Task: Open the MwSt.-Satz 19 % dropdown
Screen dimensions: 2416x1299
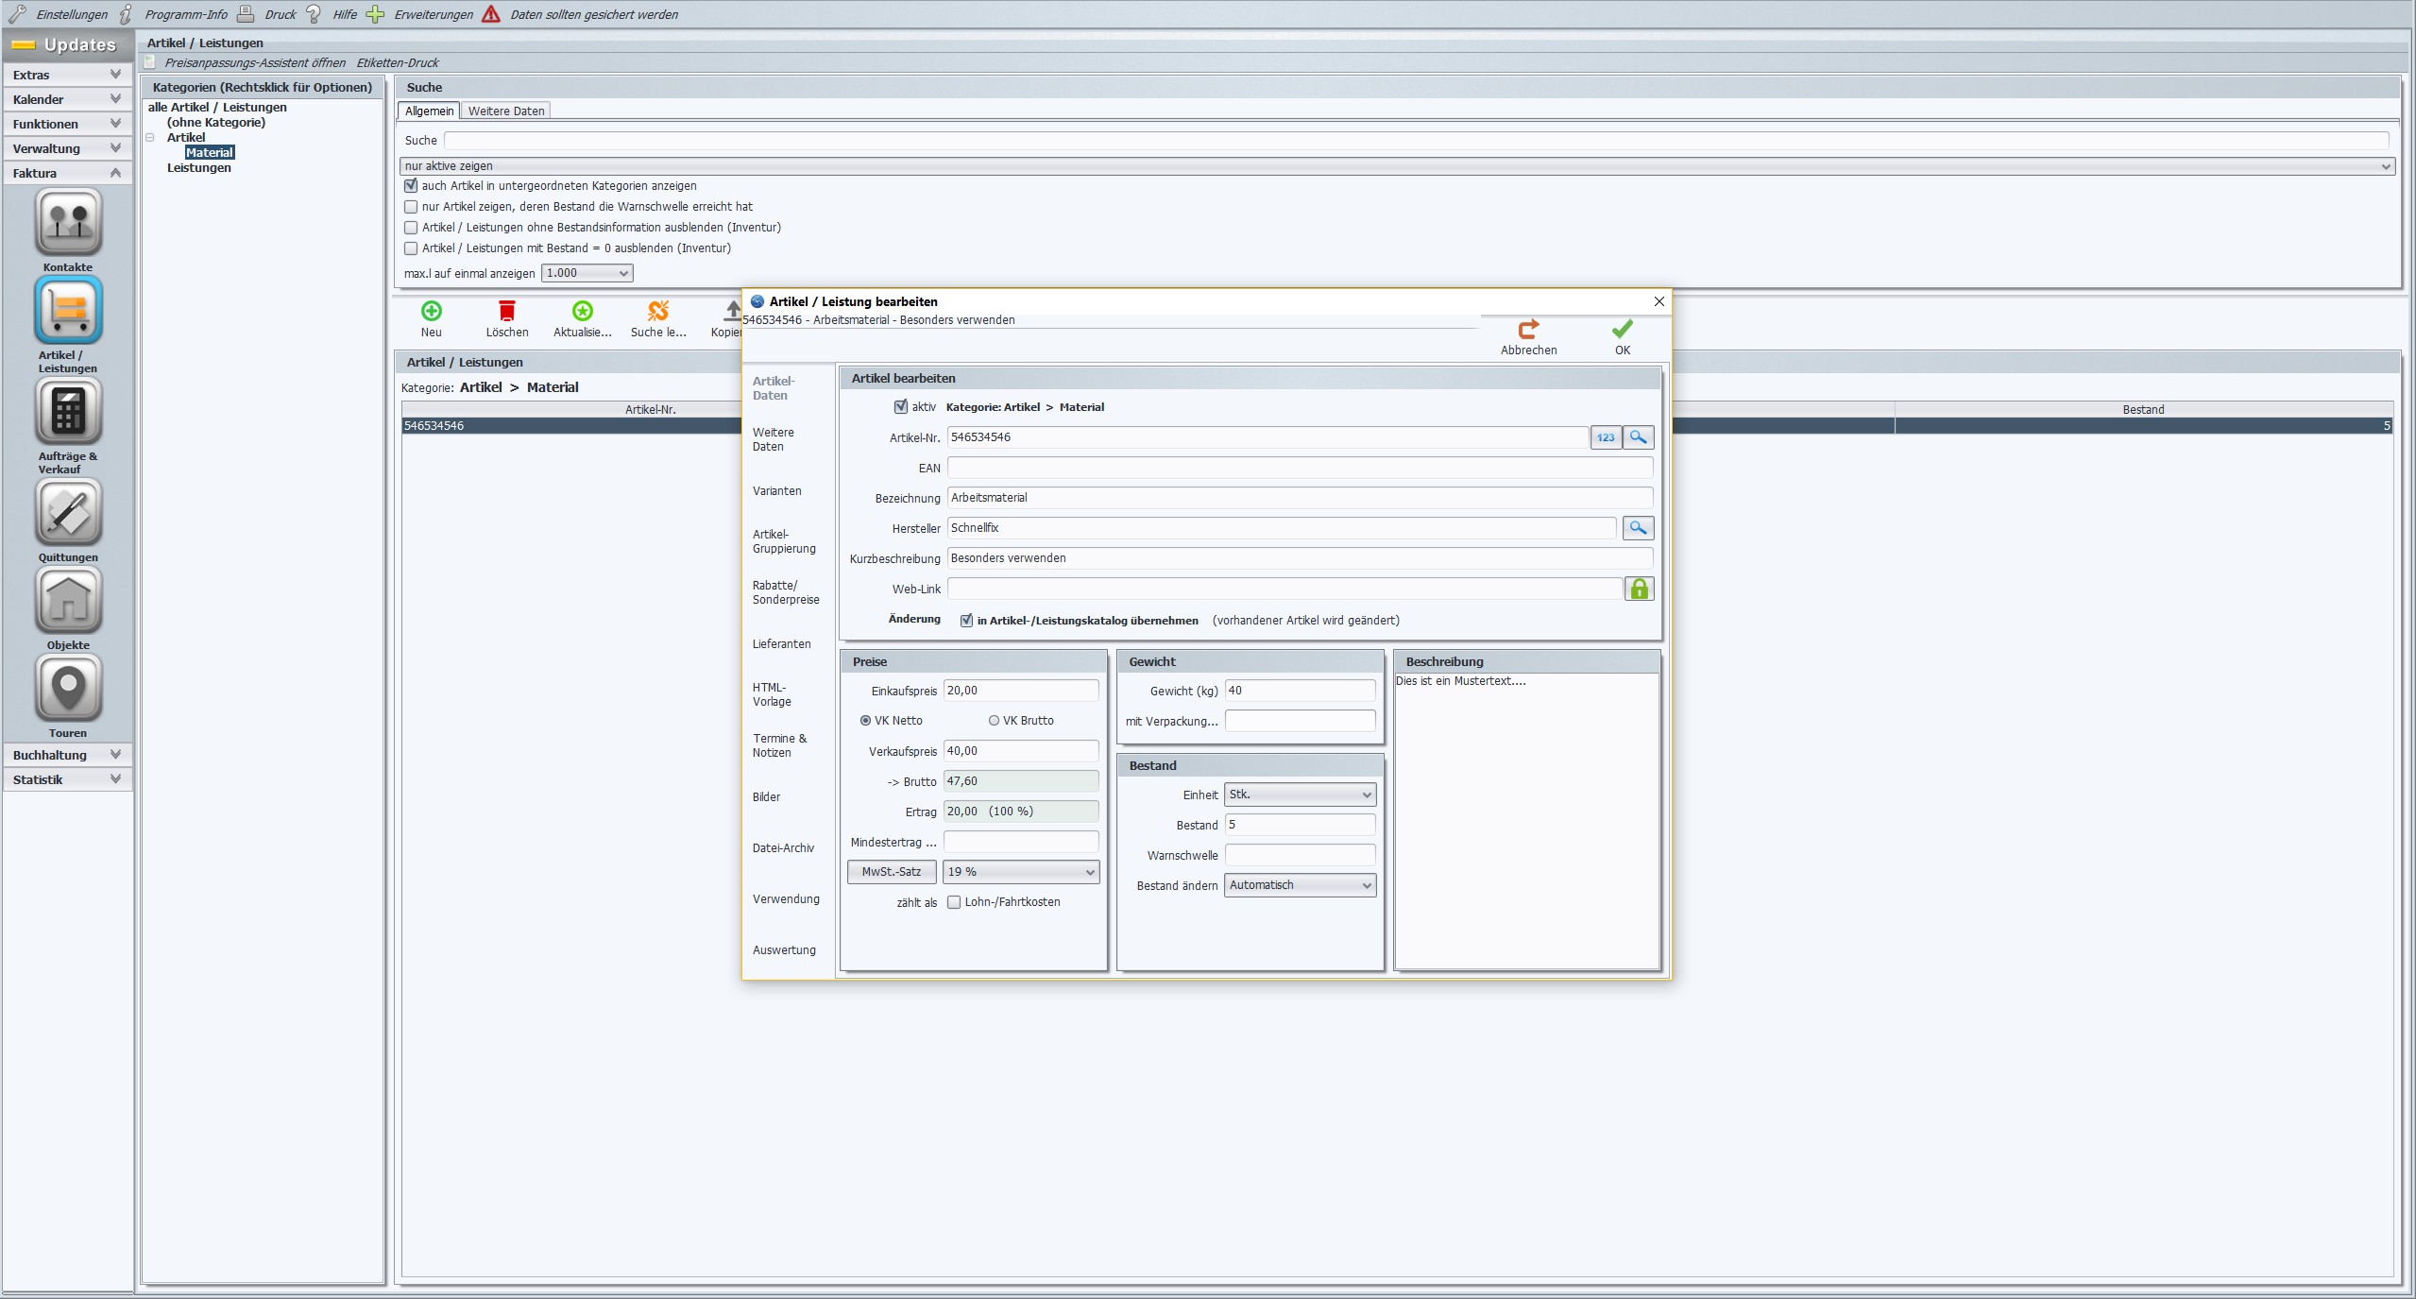Action: click(x=1021, y=872)
